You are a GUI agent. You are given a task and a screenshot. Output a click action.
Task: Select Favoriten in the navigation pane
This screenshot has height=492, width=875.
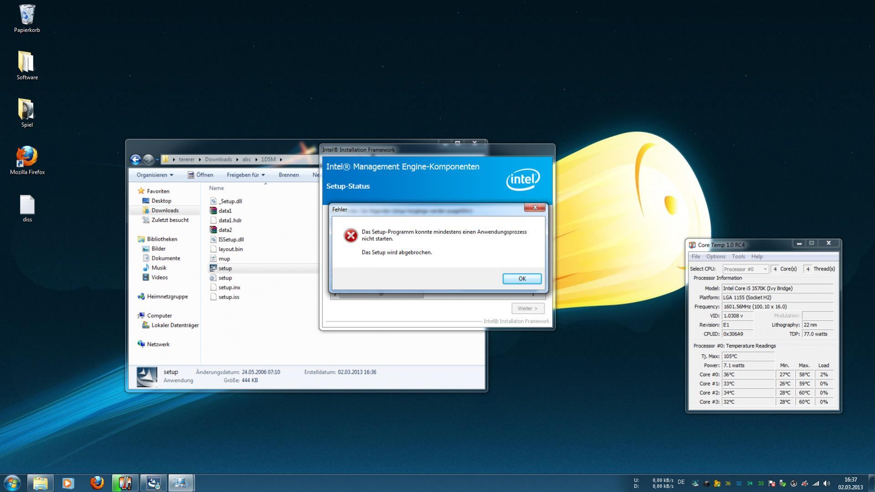158,191
